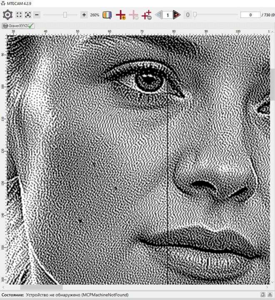Step to previous pass with left arrow
275x300 pixels.
pyautogui.click(x=159, y=15)
